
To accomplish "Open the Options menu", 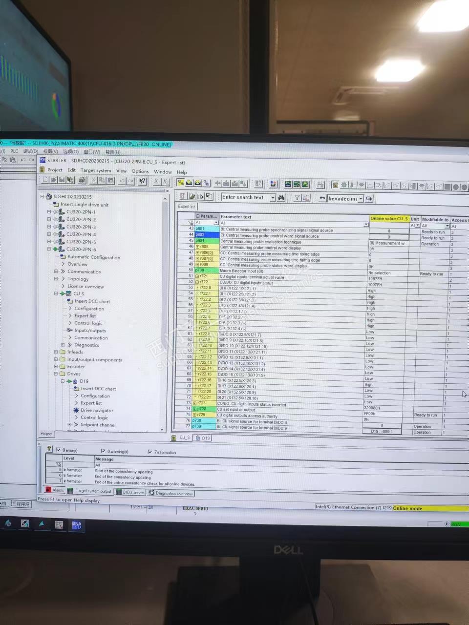I will (x=140, y=171).
